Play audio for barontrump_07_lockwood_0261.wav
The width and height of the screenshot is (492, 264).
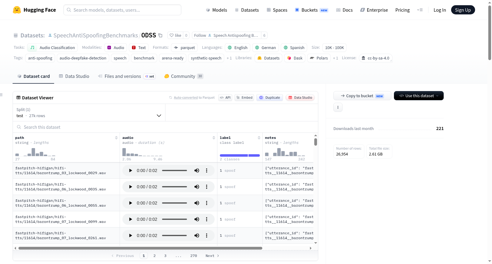pyautogui.click(x=130, y=235)
